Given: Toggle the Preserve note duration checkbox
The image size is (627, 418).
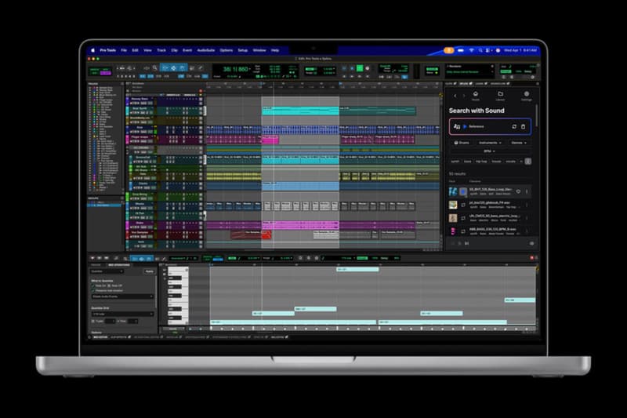Looking at the screenshot, I should 92,289.
